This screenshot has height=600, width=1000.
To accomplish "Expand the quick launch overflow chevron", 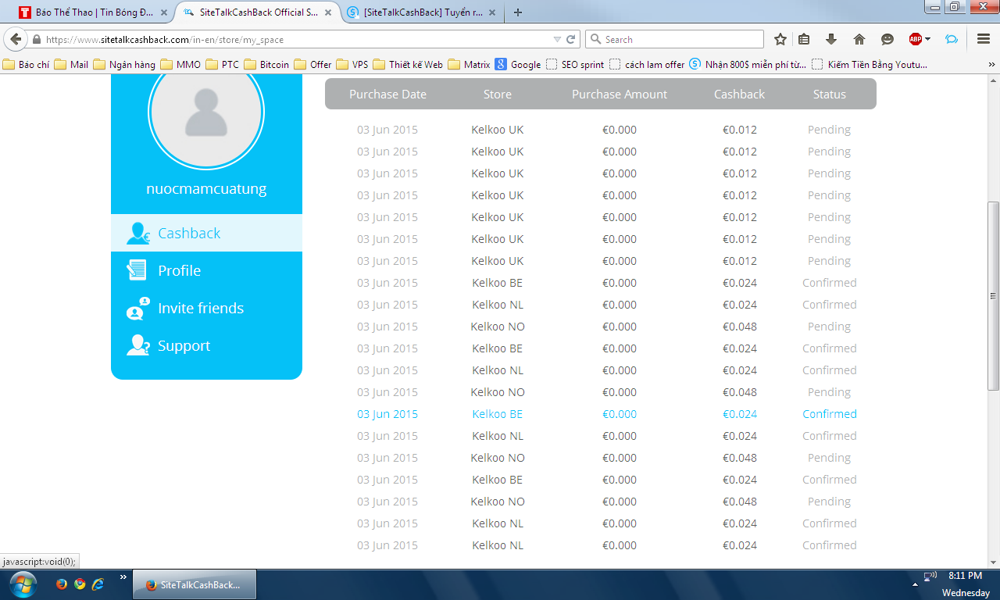I will (x=123, y=577).
